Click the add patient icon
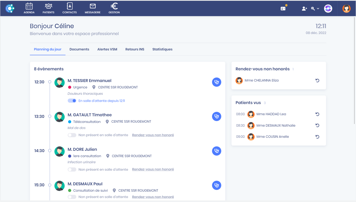Image resolution: width=356 pixels, height=202 pixels. click(304, 8)
